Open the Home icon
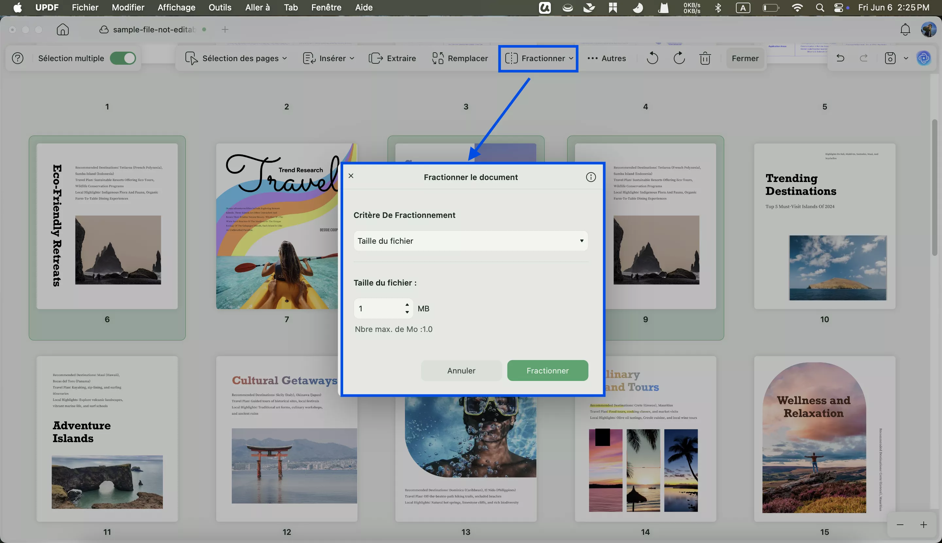This screenshot has height=543, width=942. point(63,29)
